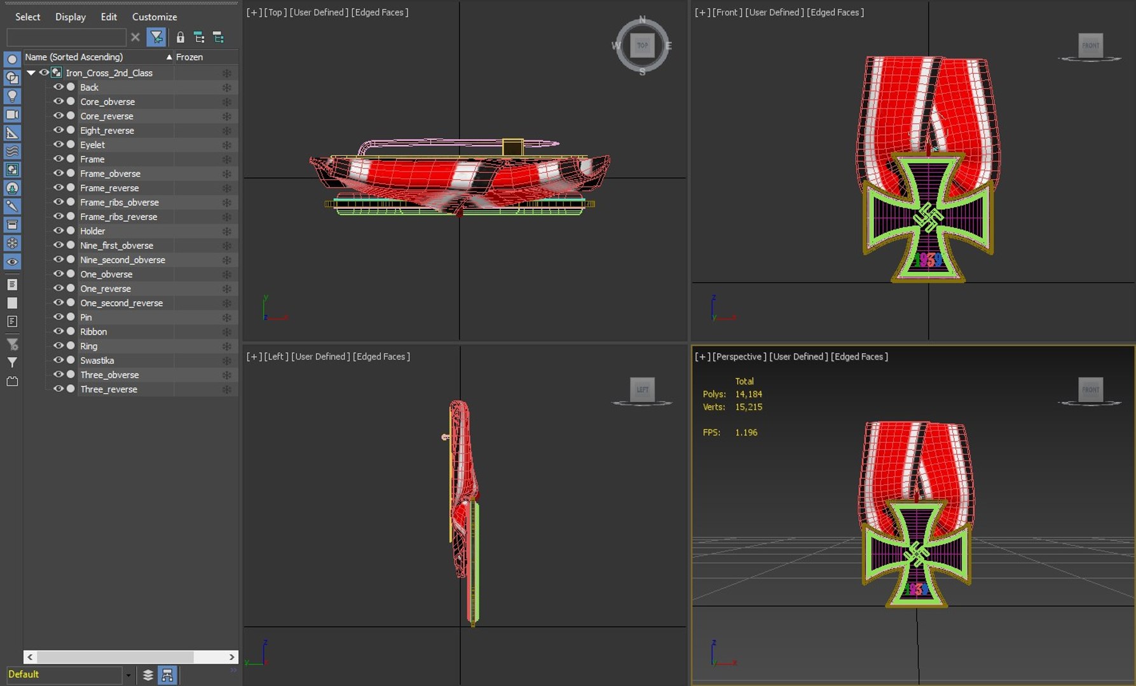Viewport: 1136px width, 686px height.
Task: Open the Default workspace dropdown
Action: [128, 675]
